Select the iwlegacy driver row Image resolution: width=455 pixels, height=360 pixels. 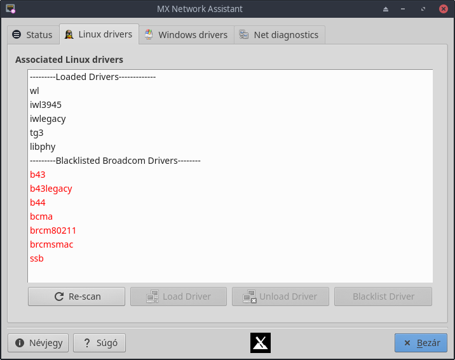click(230, 119)
